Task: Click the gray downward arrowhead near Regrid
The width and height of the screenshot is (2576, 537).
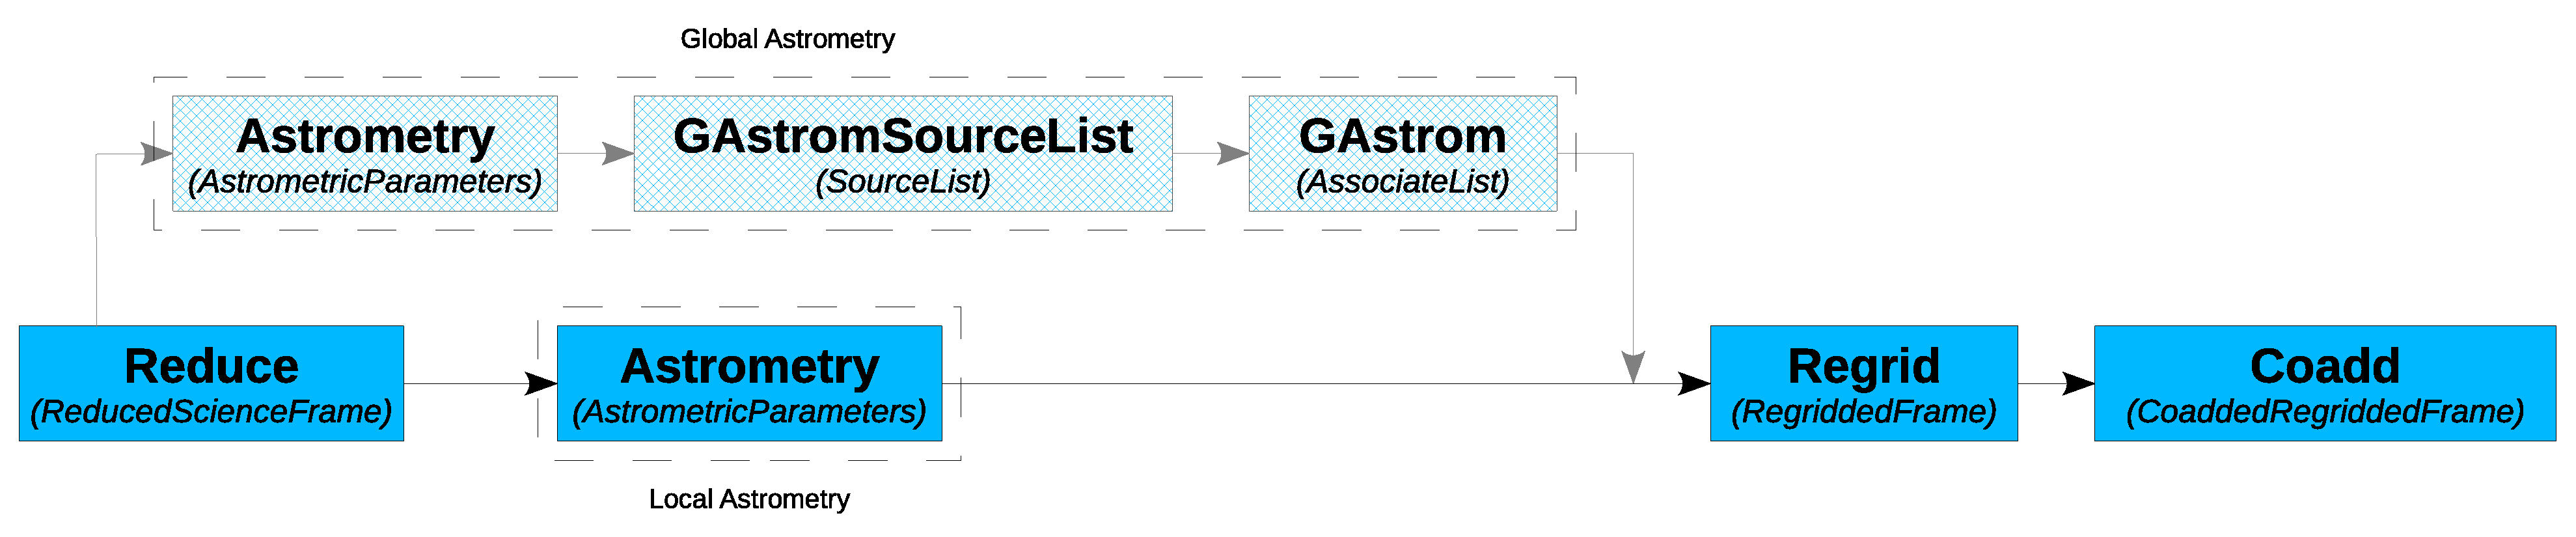Action: pos(1633,367)
